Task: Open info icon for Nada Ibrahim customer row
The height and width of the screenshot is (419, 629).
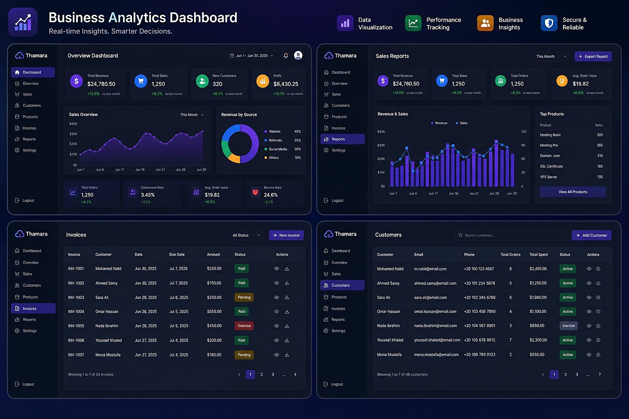Action: click(598, 326)
